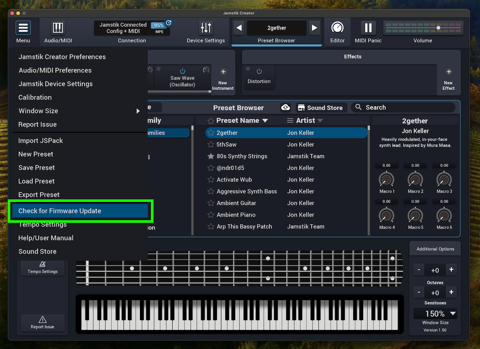Viewport: 480px width, 349px height.
Task: Choose Save Preset
Action: pyautogui.click(x=36, y=168)
